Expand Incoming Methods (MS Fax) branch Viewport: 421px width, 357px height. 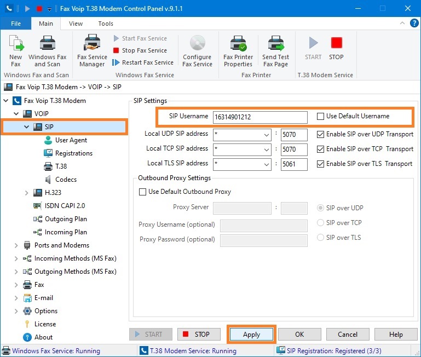coord(16,258)
